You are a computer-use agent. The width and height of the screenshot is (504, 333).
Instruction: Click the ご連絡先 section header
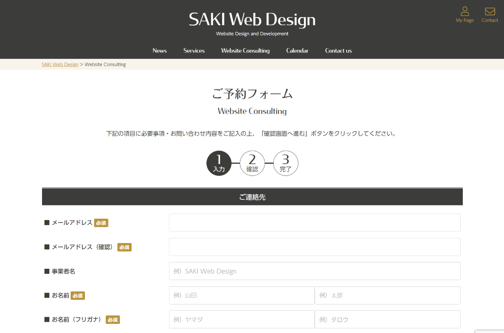click(252, 197)
